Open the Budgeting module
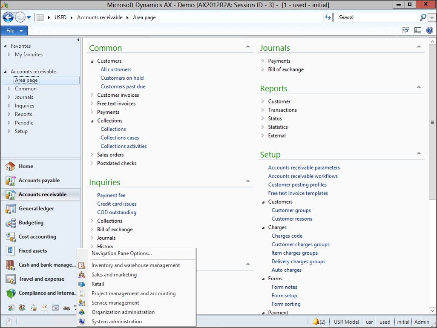Viewport: 437px width, 328px height. tap(31, 223)
